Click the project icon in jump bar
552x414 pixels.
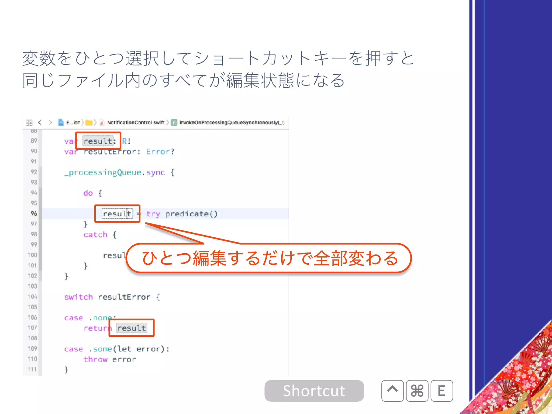[61, 122]
